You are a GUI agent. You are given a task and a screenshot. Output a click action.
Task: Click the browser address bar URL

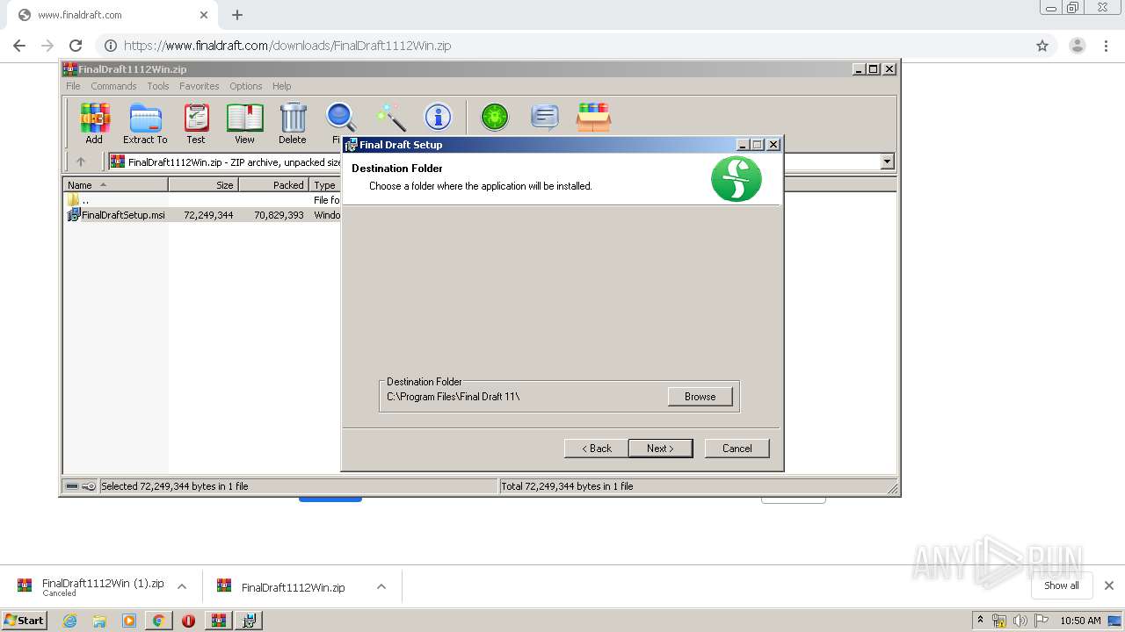click(x=287, y=46)
